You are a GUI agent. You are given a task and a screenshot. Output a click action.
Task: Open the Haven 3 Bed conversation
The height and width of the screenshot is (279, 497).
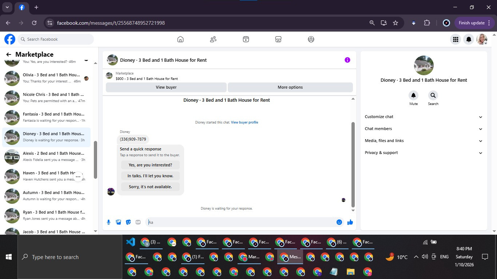47,176
